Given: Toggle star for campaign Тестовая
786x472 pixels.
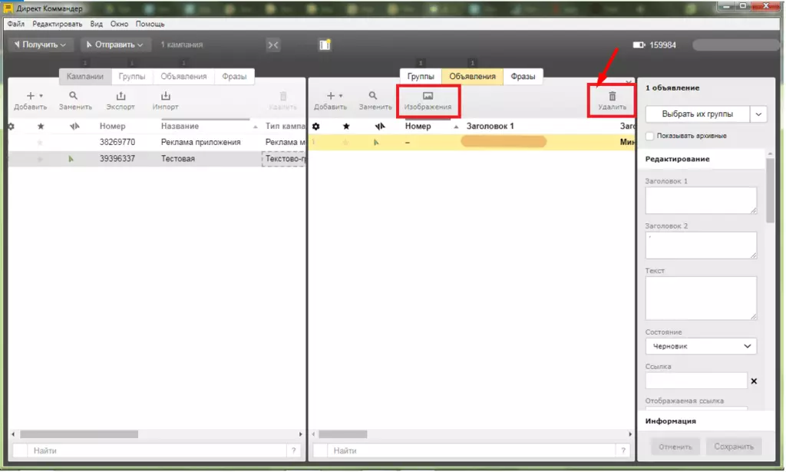Looking at the screenshot, I should [x=40, y=159].
